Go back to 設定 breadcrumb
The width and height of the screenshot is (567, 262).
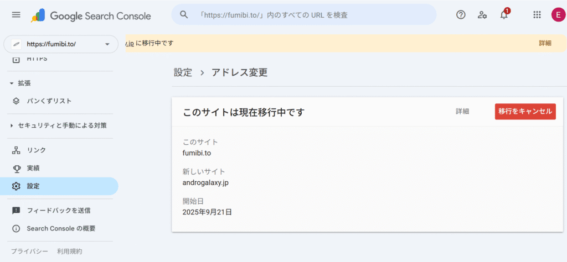183,72
